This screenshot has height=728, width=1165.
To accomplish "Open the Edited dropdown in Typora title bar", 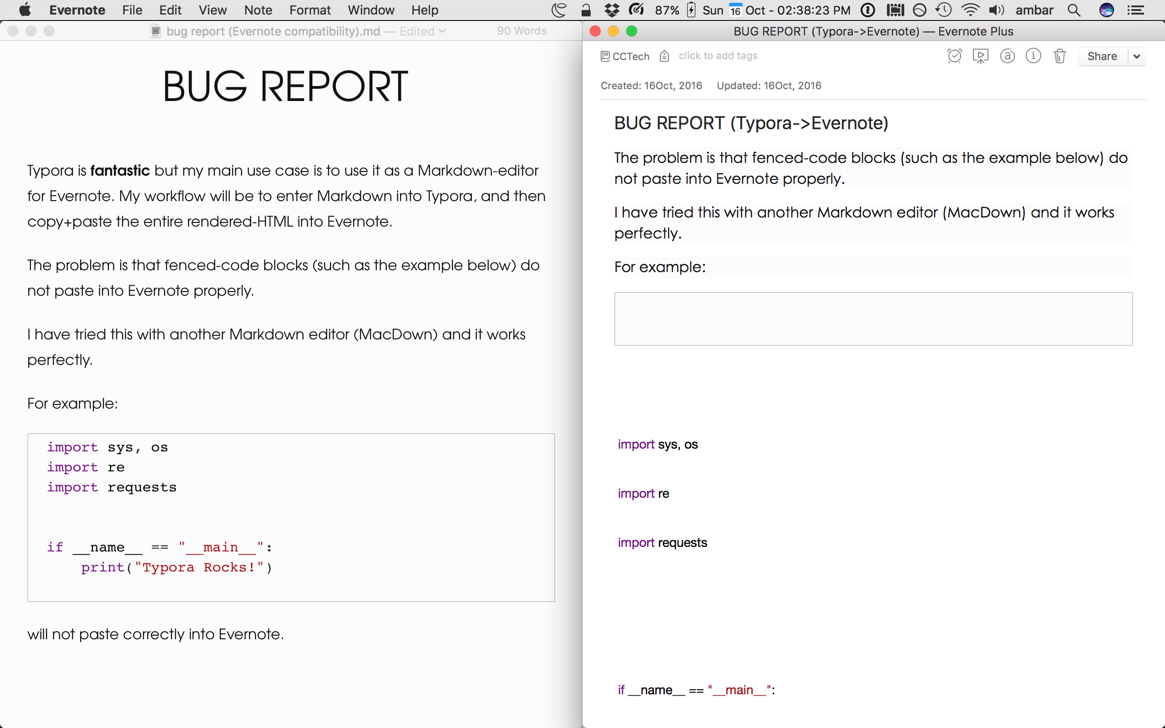I will (442, 31).
